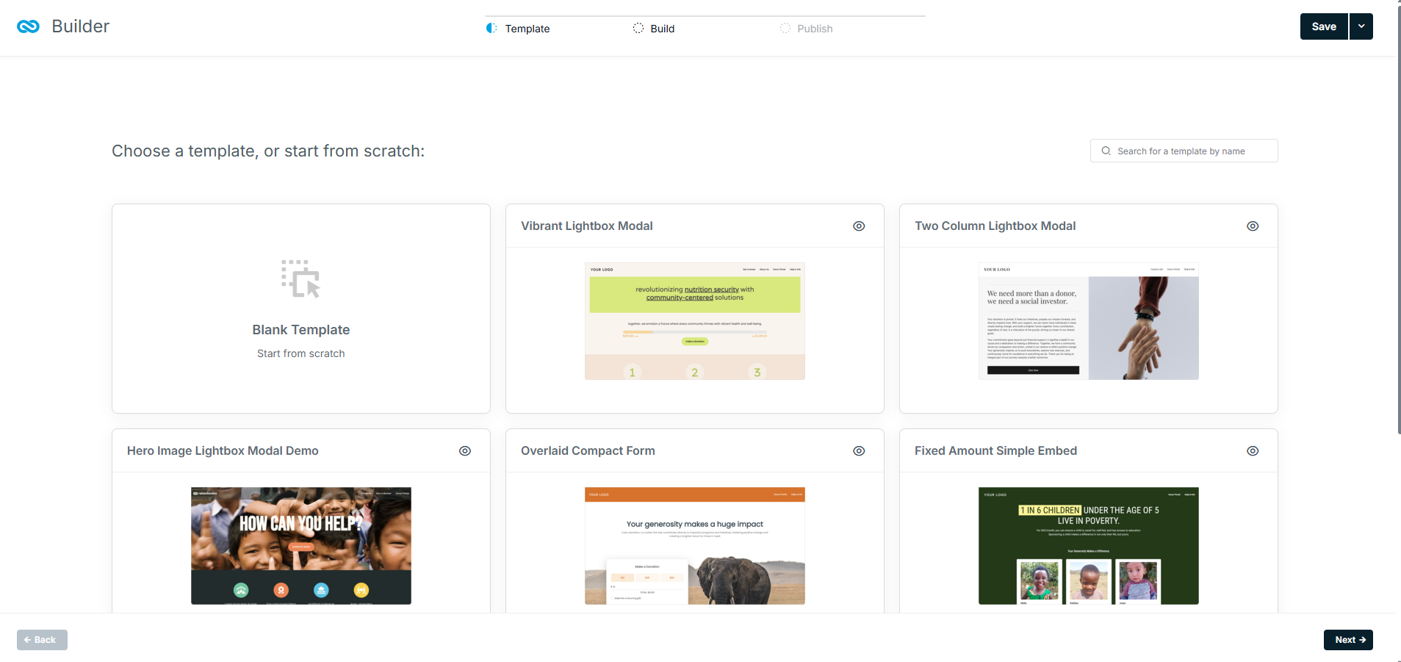Click the Builder infinity logo icon

pos(28,26)
